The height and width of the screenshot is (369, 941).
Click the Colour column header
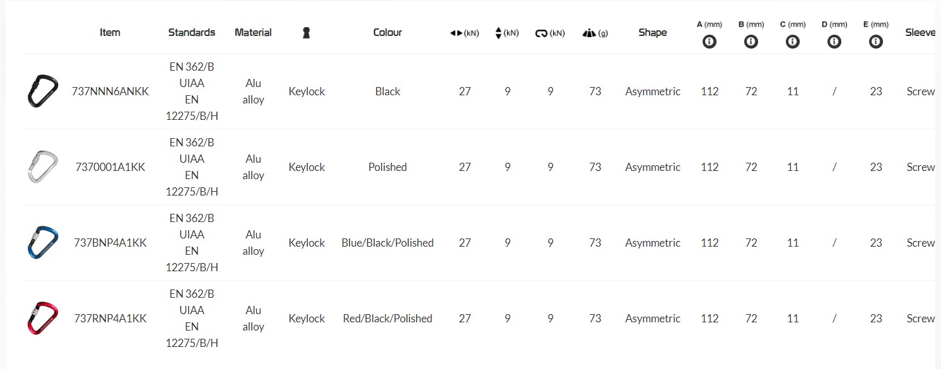coord(387,32)
